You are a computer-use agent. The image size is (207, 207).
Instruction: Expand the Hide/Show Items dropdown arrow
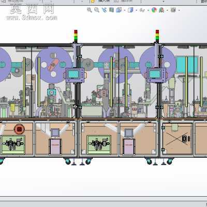click(148, 10)
